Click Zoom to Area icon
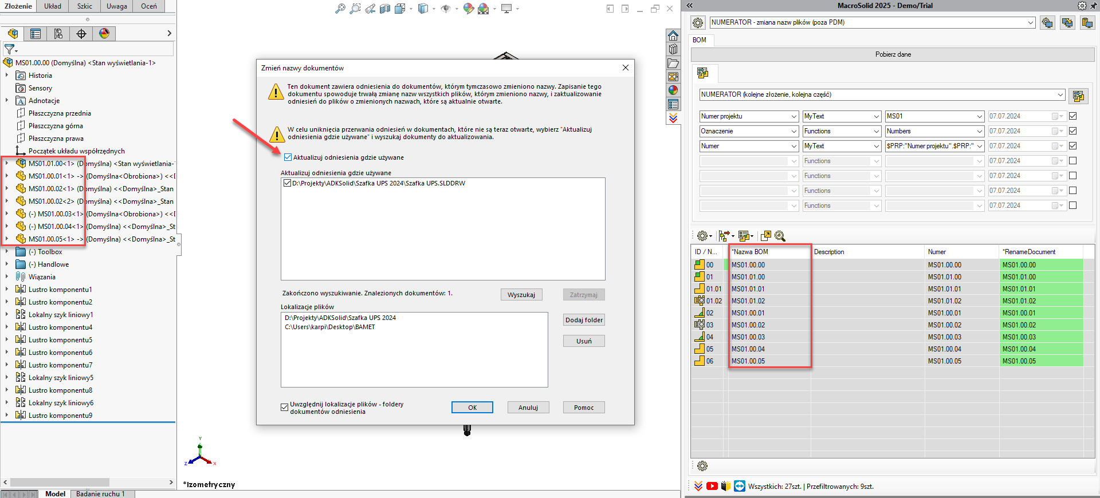The width and height of the screenshot is (1100, 498). coord(355,9)
